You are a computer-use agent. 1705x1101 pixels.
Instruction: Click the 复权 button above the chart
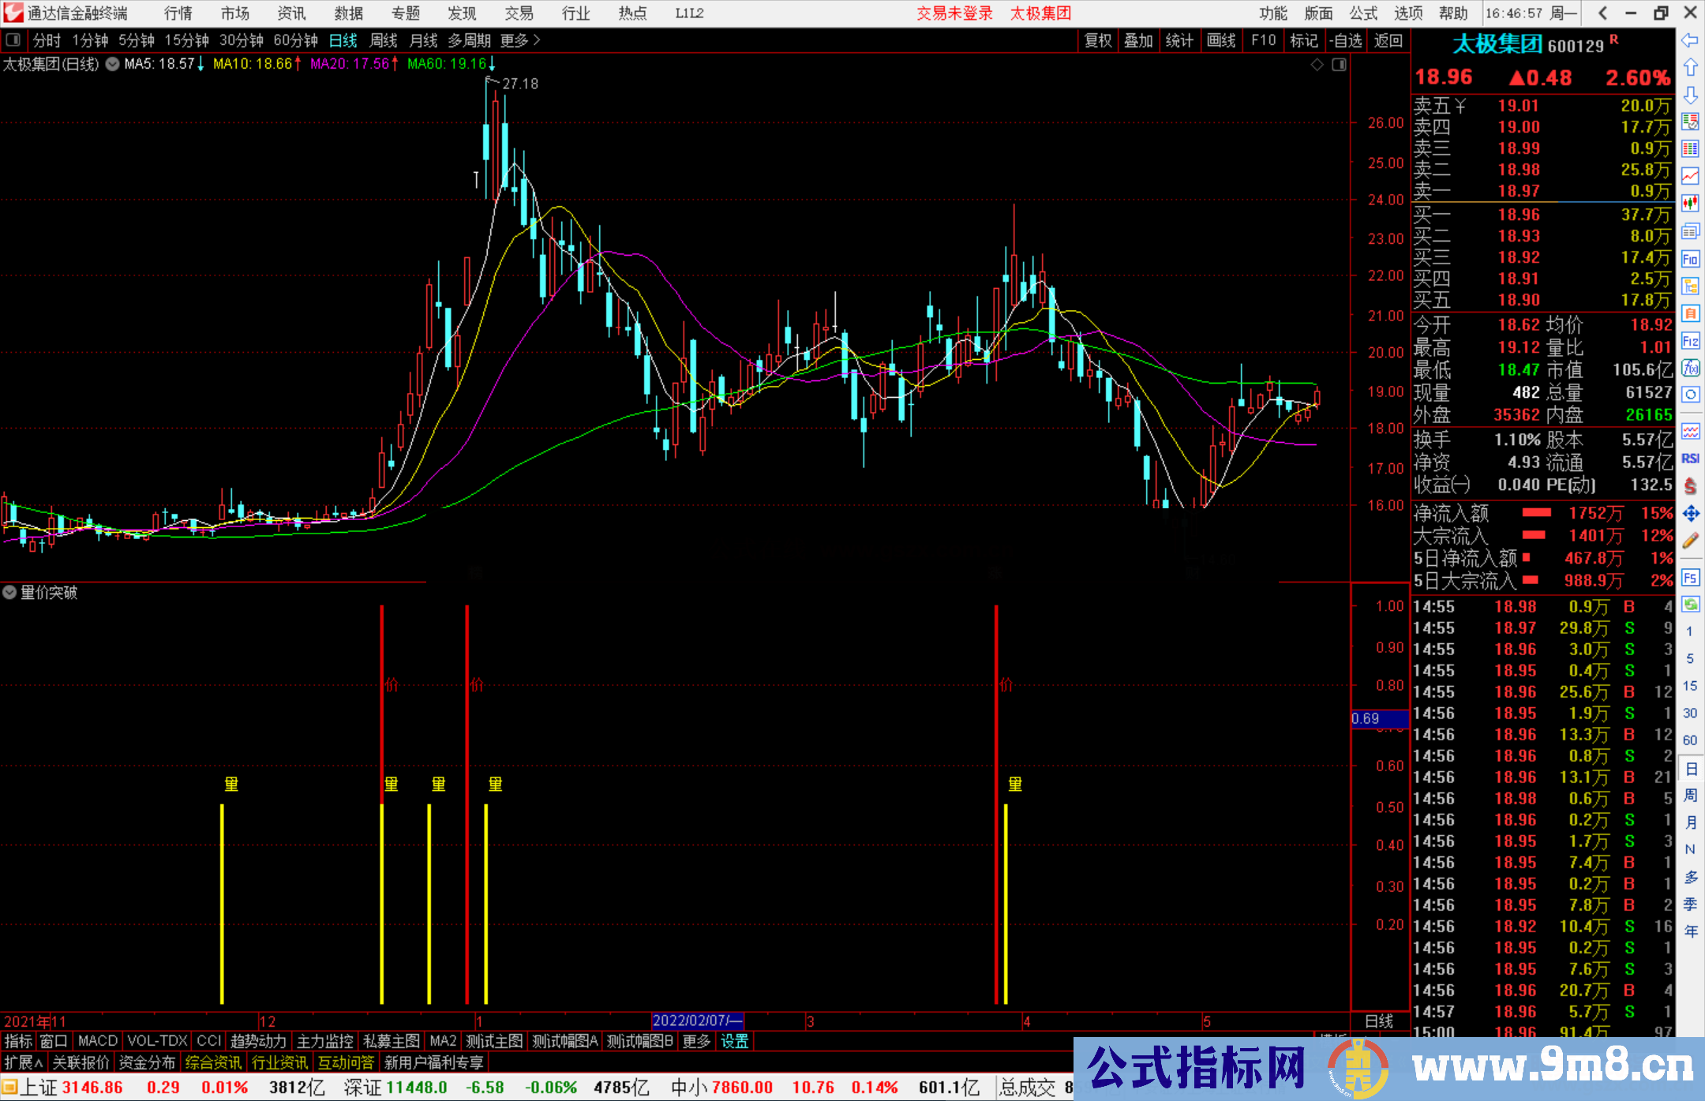pyautogui.click(x=1097, y=40)
